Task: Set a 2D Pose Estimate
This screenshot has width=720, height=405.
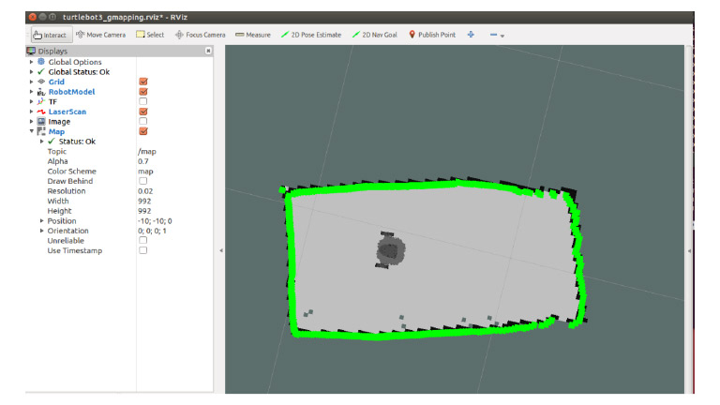Action: [x=312, y=35]
